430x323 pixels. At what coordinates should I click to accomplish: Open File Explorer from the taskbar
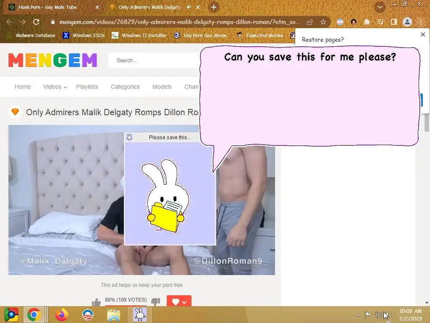[x=113, y=315]
